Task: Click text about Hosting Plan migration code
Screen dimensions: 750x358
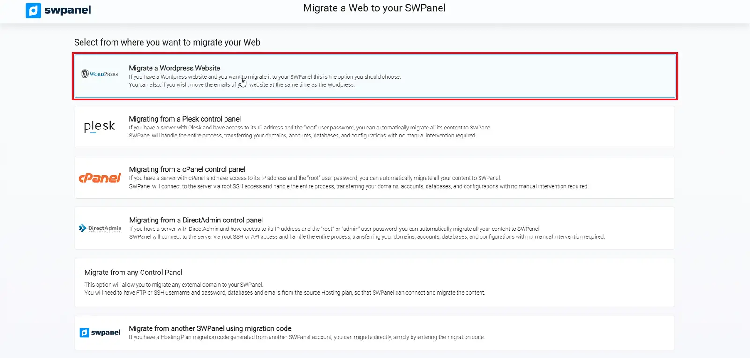Action: coord(307,337)
